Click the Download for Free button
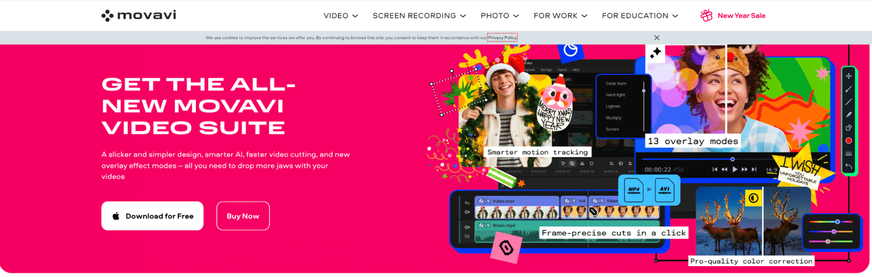This screenshot has width=872, height=277. 152,216
